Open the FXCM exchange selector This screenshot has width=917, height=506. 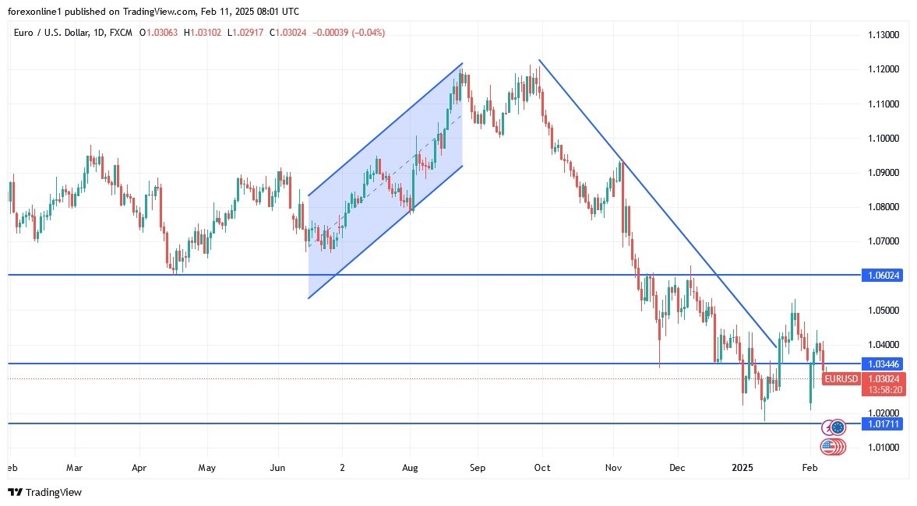121,33
